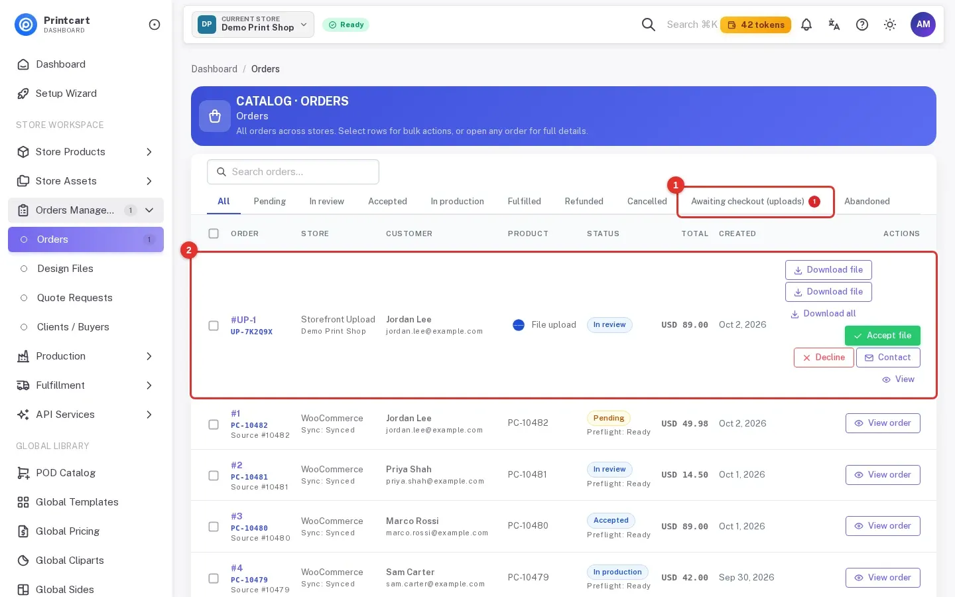Image resolution: width=955 pixels, height=597 pixels.
Task: Click View order for PC-10481
Action: [x=883, y=475]
